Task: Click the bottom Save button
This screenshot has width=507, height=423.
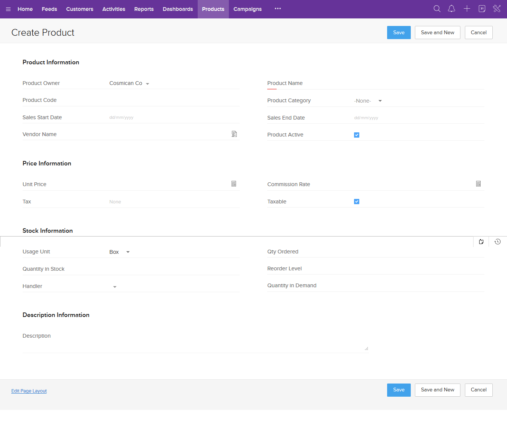Action: click(399, 390)
